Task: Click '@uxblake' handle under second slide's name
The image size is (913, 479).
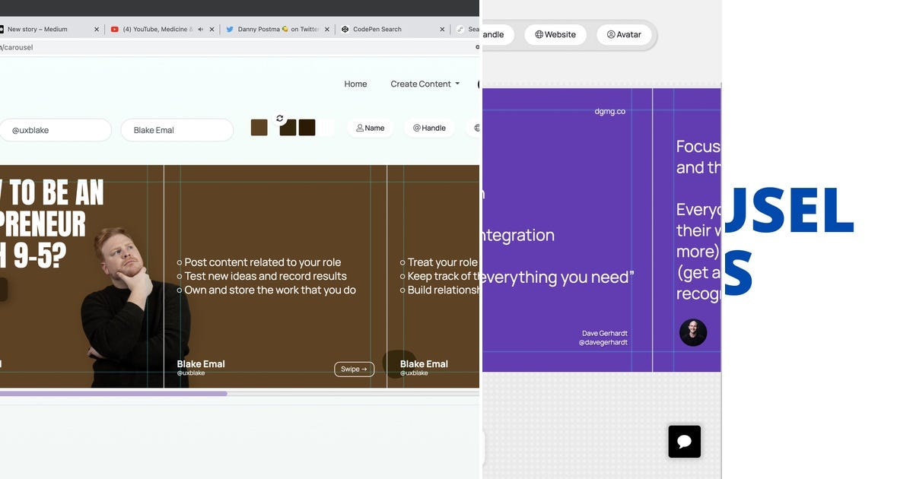Action: coord(191,373)
